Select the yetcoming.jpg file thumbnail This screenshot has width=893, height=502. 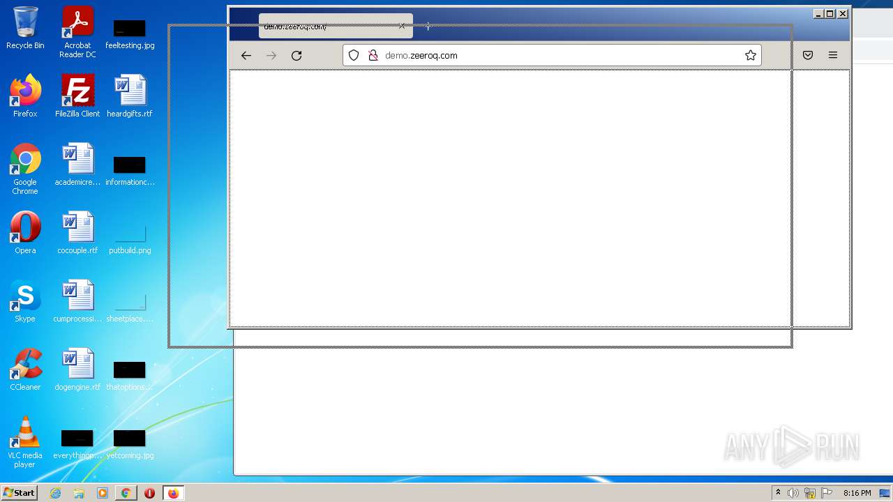[130, 444]
